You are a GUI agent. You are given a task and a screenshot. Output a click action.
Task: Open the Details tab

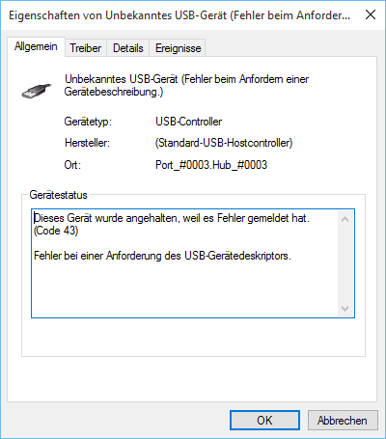[128, 48]
